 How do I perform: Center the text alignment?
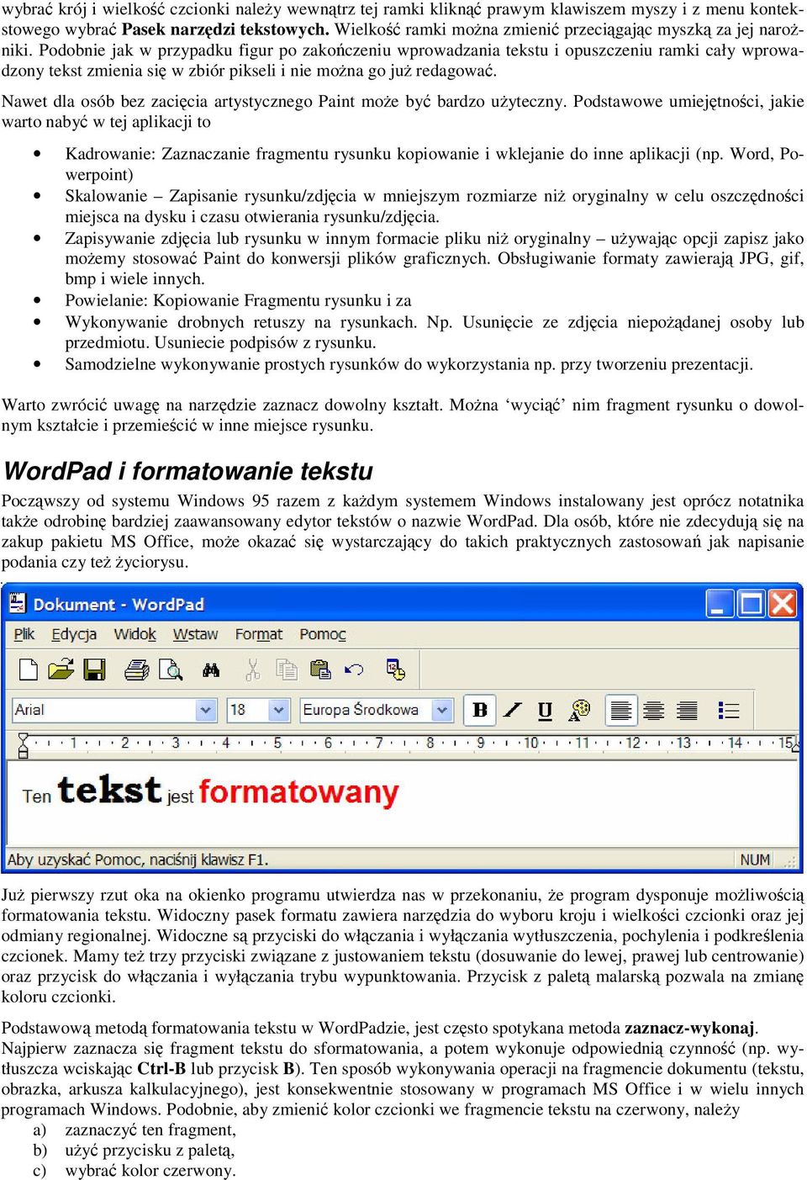pos(654,710)
